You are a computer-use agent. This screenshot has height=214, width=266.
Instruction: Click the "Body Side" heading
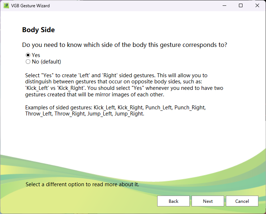38,30
